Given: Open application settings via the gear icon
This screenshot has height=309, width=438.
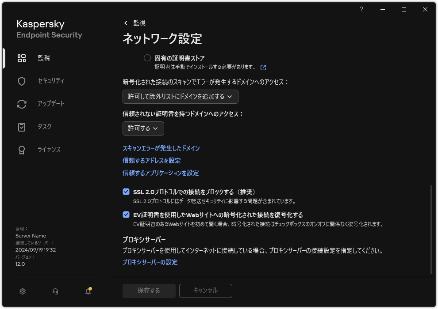Looking at the screenshot, I should (x=22, y=291).
